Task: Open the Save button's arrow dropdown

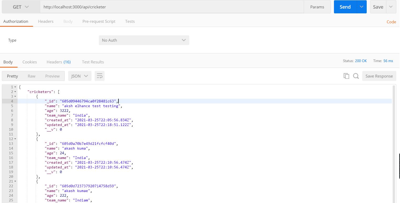Action: (x=391, y=7)
